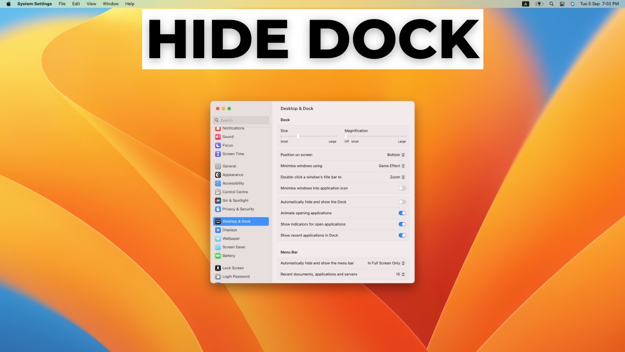
Task: Open the Edit menu
Action: pyautogui.click(x=76, y=4)
